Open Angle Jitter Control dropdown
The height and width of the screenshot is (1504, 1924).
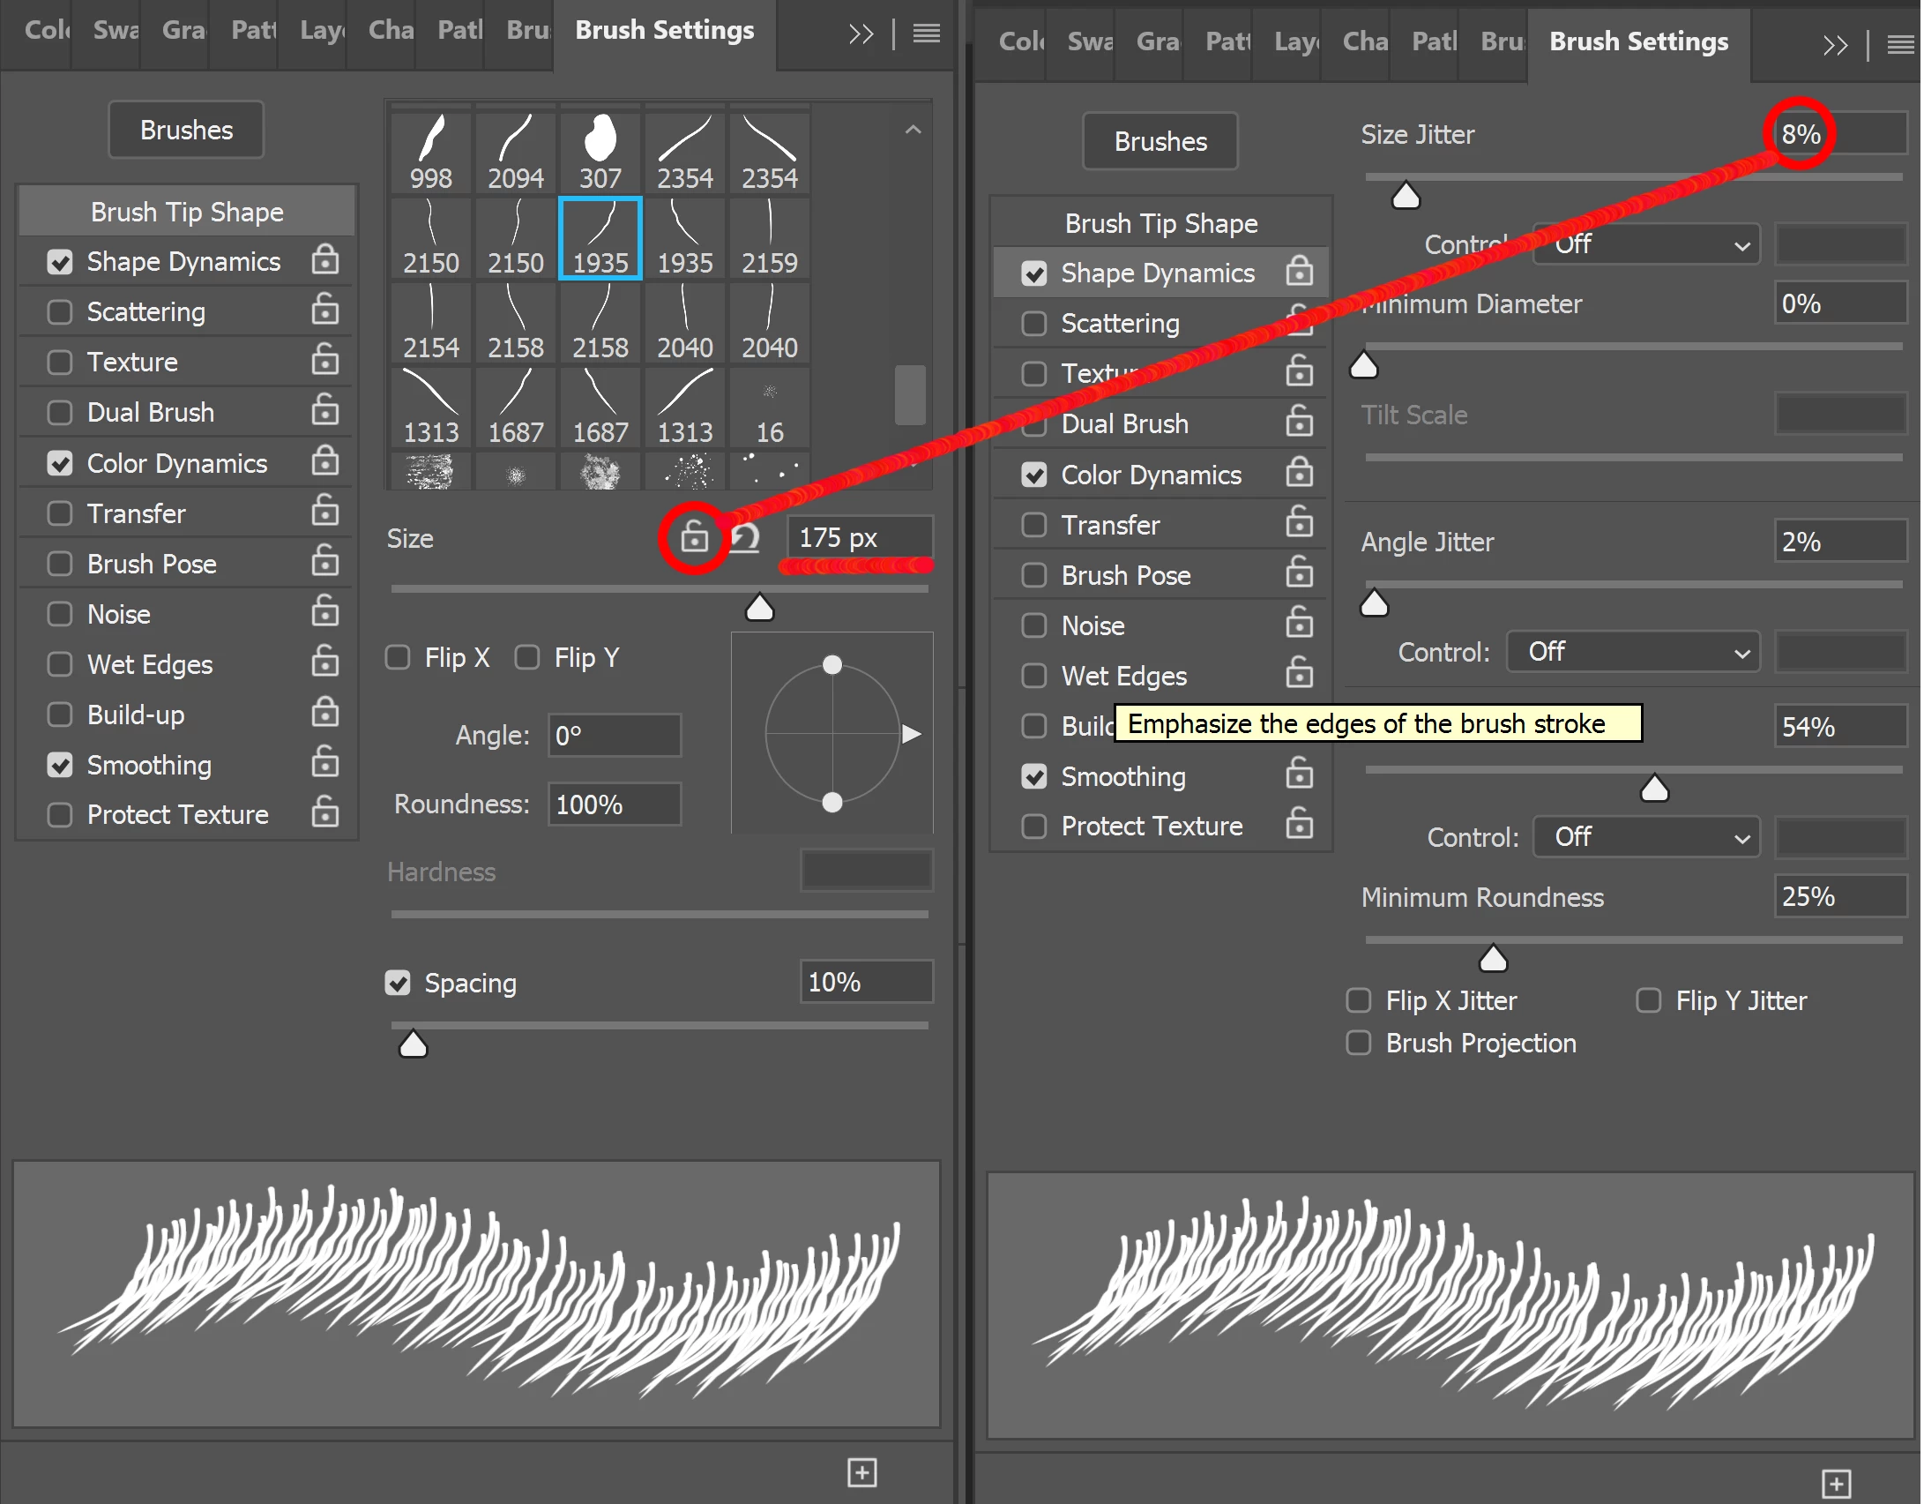coord(1633,652)
